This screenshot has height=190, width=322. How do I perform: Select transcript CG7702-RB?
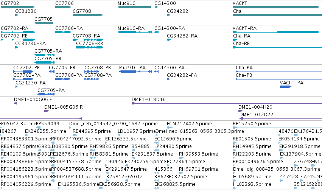(18, 40)
